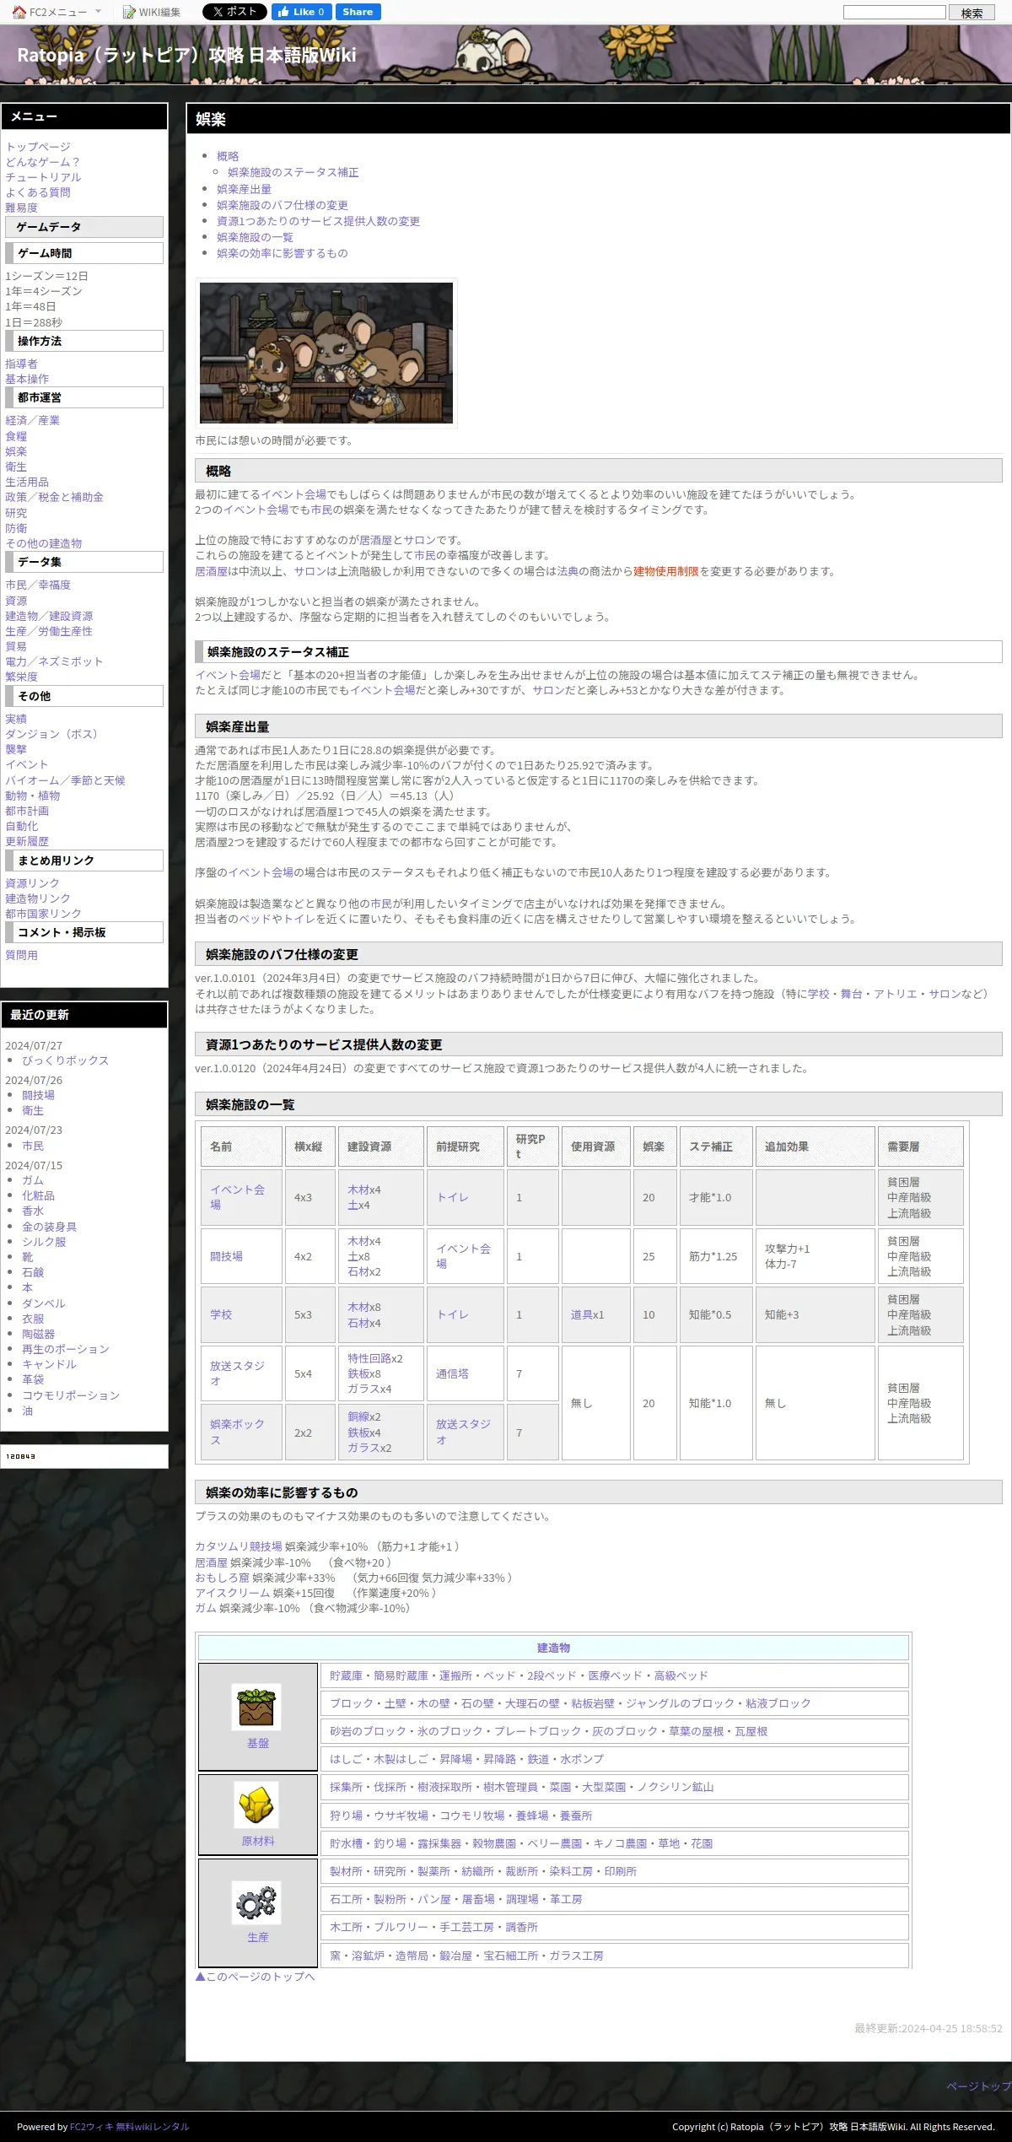This screenshot has height=2142, width=1012.
Task: Focus the search input field
Action: (895, 12)
